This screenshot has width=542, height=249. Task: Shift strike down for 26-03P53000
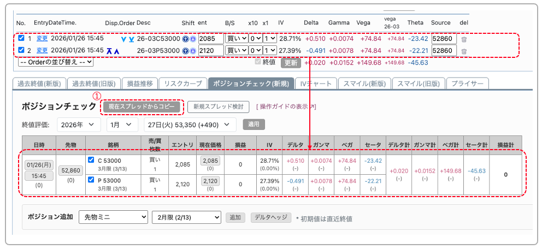click(193, 51)
